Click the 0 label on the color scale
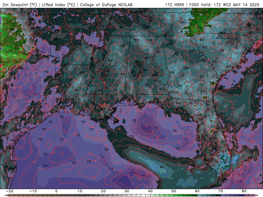Viewport: 263px width, 197px height. pyautogui.click(x=56, y=191)
